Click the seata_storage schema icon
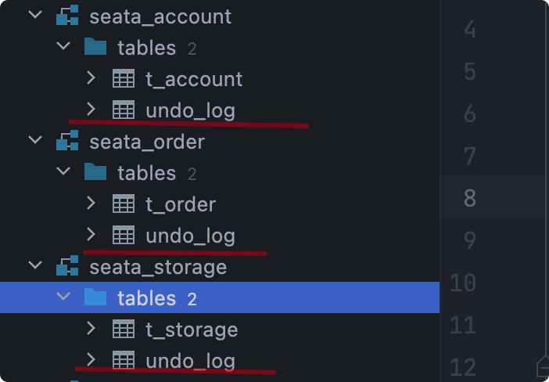 67,267
